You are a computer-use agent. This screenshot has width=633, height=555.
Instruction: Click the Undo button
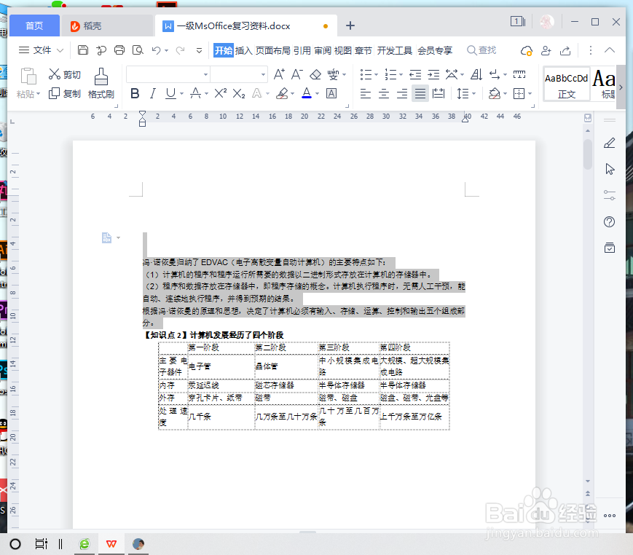click(x=157, y=50)
